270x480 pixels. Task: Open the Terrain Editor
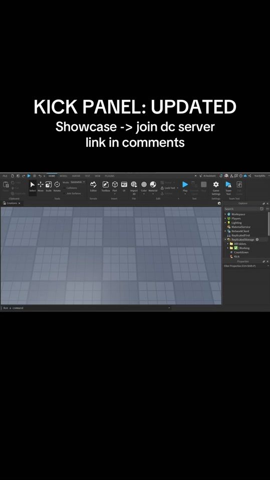(x=93, y=186)
